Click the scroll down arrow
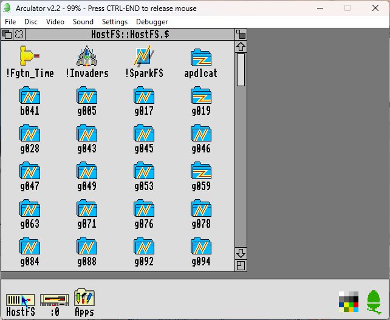Viewport: 390px width, 320px height. click(241, 253)
